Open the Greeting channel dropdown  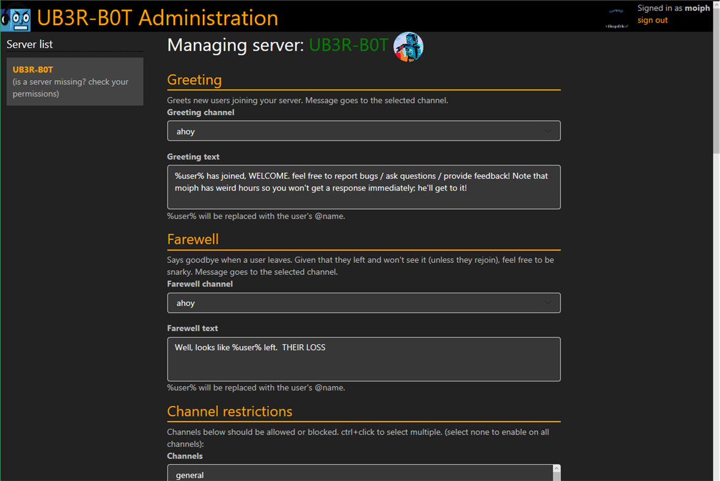364,131
